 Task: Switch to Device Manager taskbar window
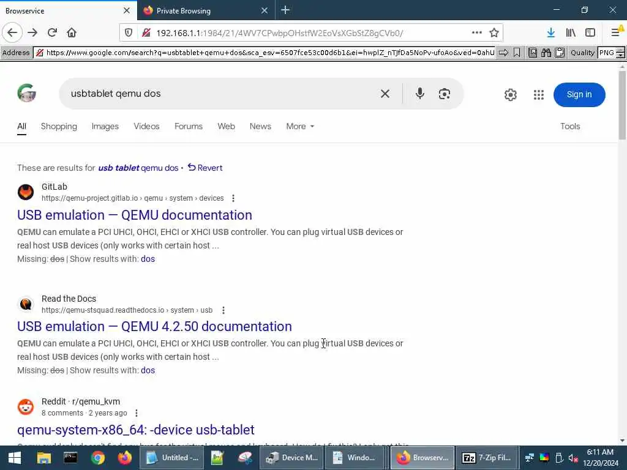[x=292, y=458]
